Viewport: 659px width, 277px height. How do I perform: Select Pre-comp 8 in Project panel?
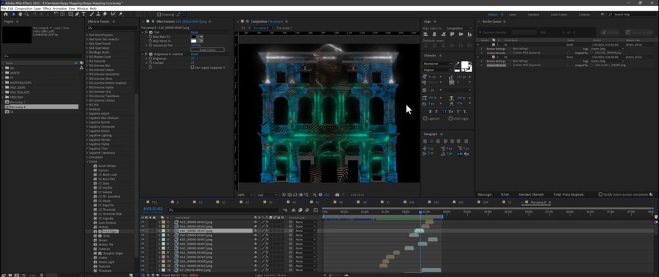coord(41,107)
